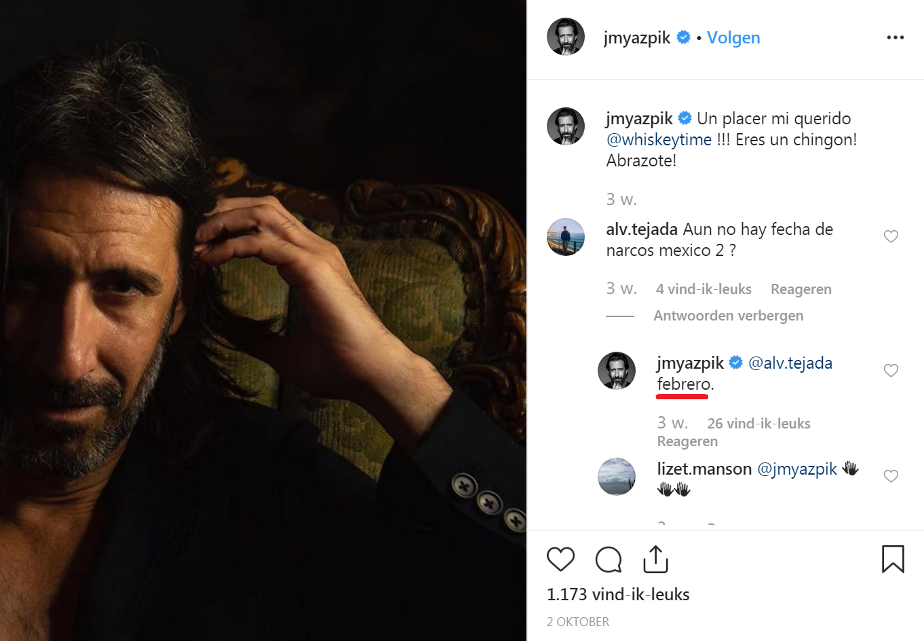Image resolution: width=924 pixels, height=641 pixels.
Task: Open the @alv.tejada mention link
Action: (x=790, y=363)
